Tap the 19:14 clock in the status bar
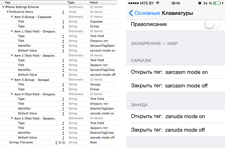The height and width of the screenshot is (148, 225). click(x=175, y=3)
